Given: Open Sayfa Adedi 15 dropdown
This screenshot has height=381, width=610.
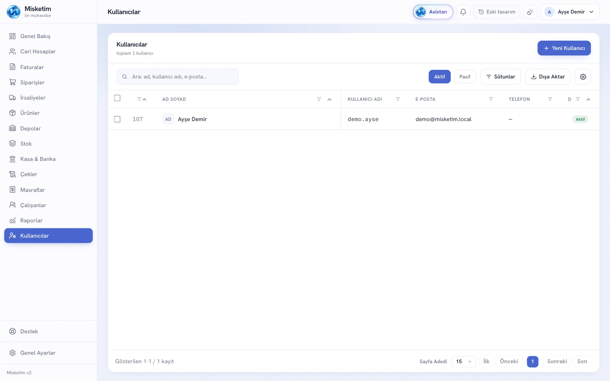Looking at the screenshot, I should 464,362.
